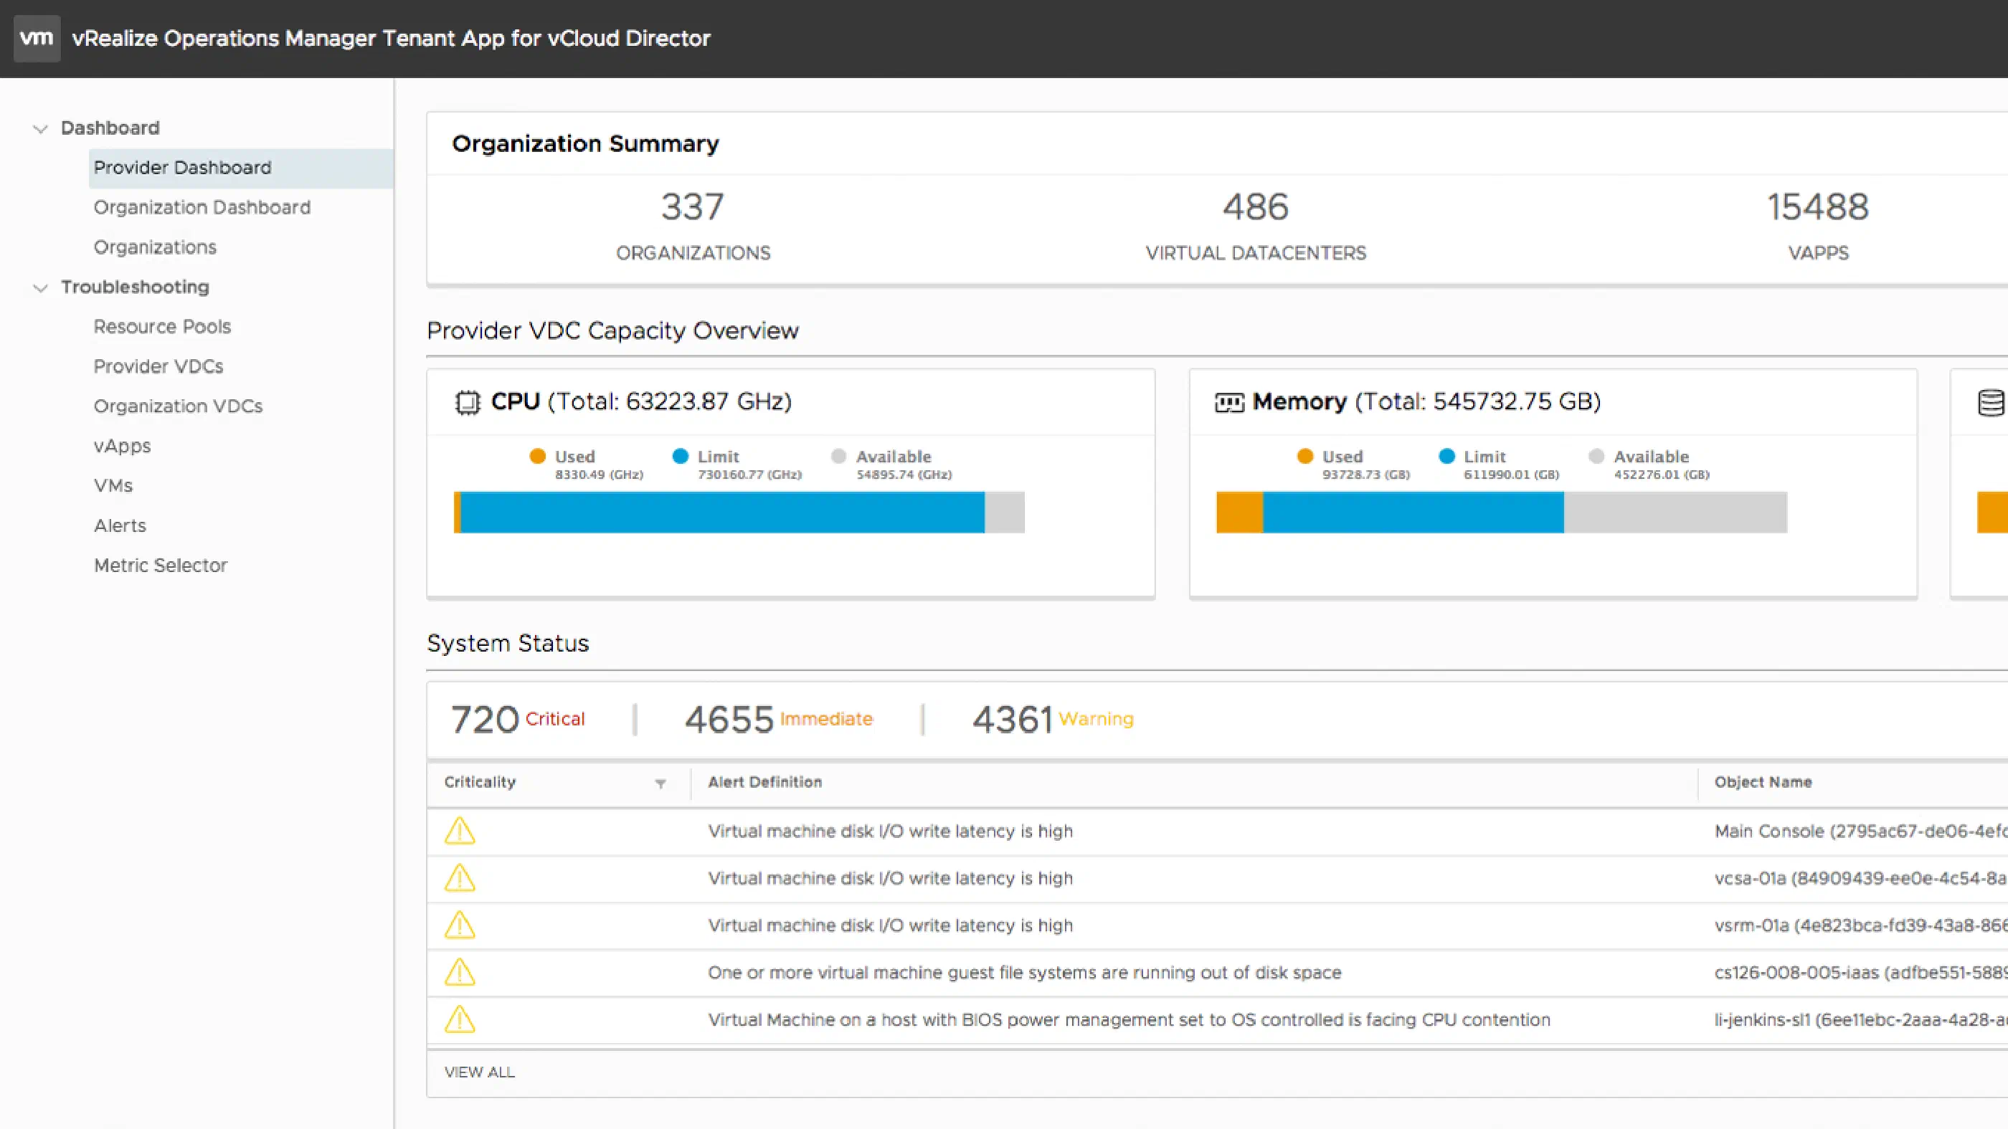The height and width of the screenshot is (1129, 2008).
Task: Open the Metric Selector page
Action: pos(161,565)
